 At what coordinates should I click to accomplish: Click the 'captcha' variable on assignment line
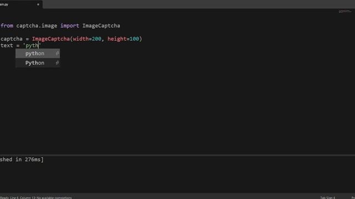coord(12,39)
